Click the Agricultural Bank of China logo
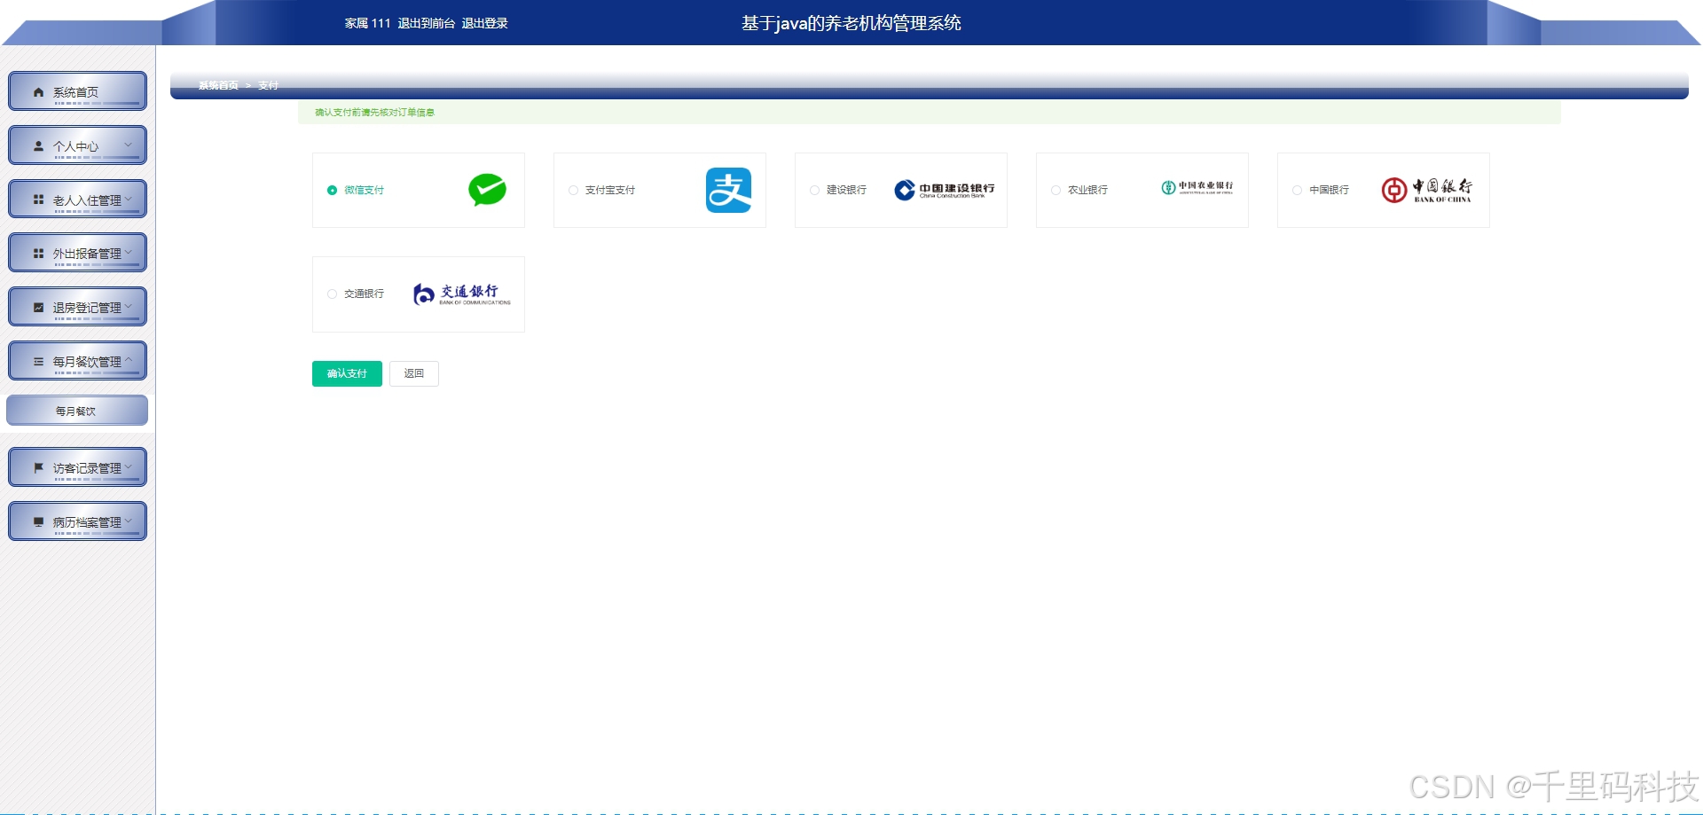 coord(1197,187)
